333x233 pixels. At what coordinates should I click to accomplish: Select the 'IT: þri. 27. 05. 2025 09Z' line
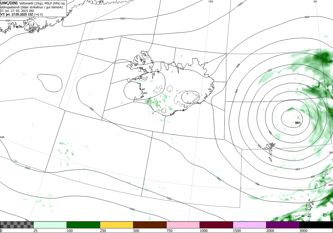[x=17, y=11]
